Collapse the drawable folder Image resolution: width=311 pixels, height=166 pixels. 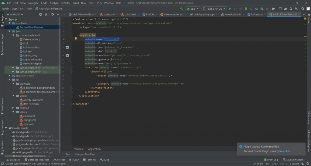(13, 84)
